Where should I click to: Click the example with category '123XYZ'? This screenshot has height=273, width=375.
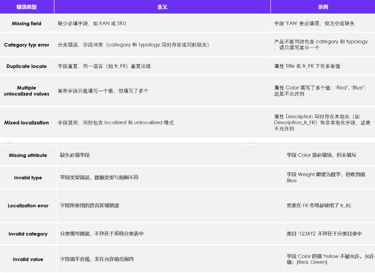click(x=324, y=234)
